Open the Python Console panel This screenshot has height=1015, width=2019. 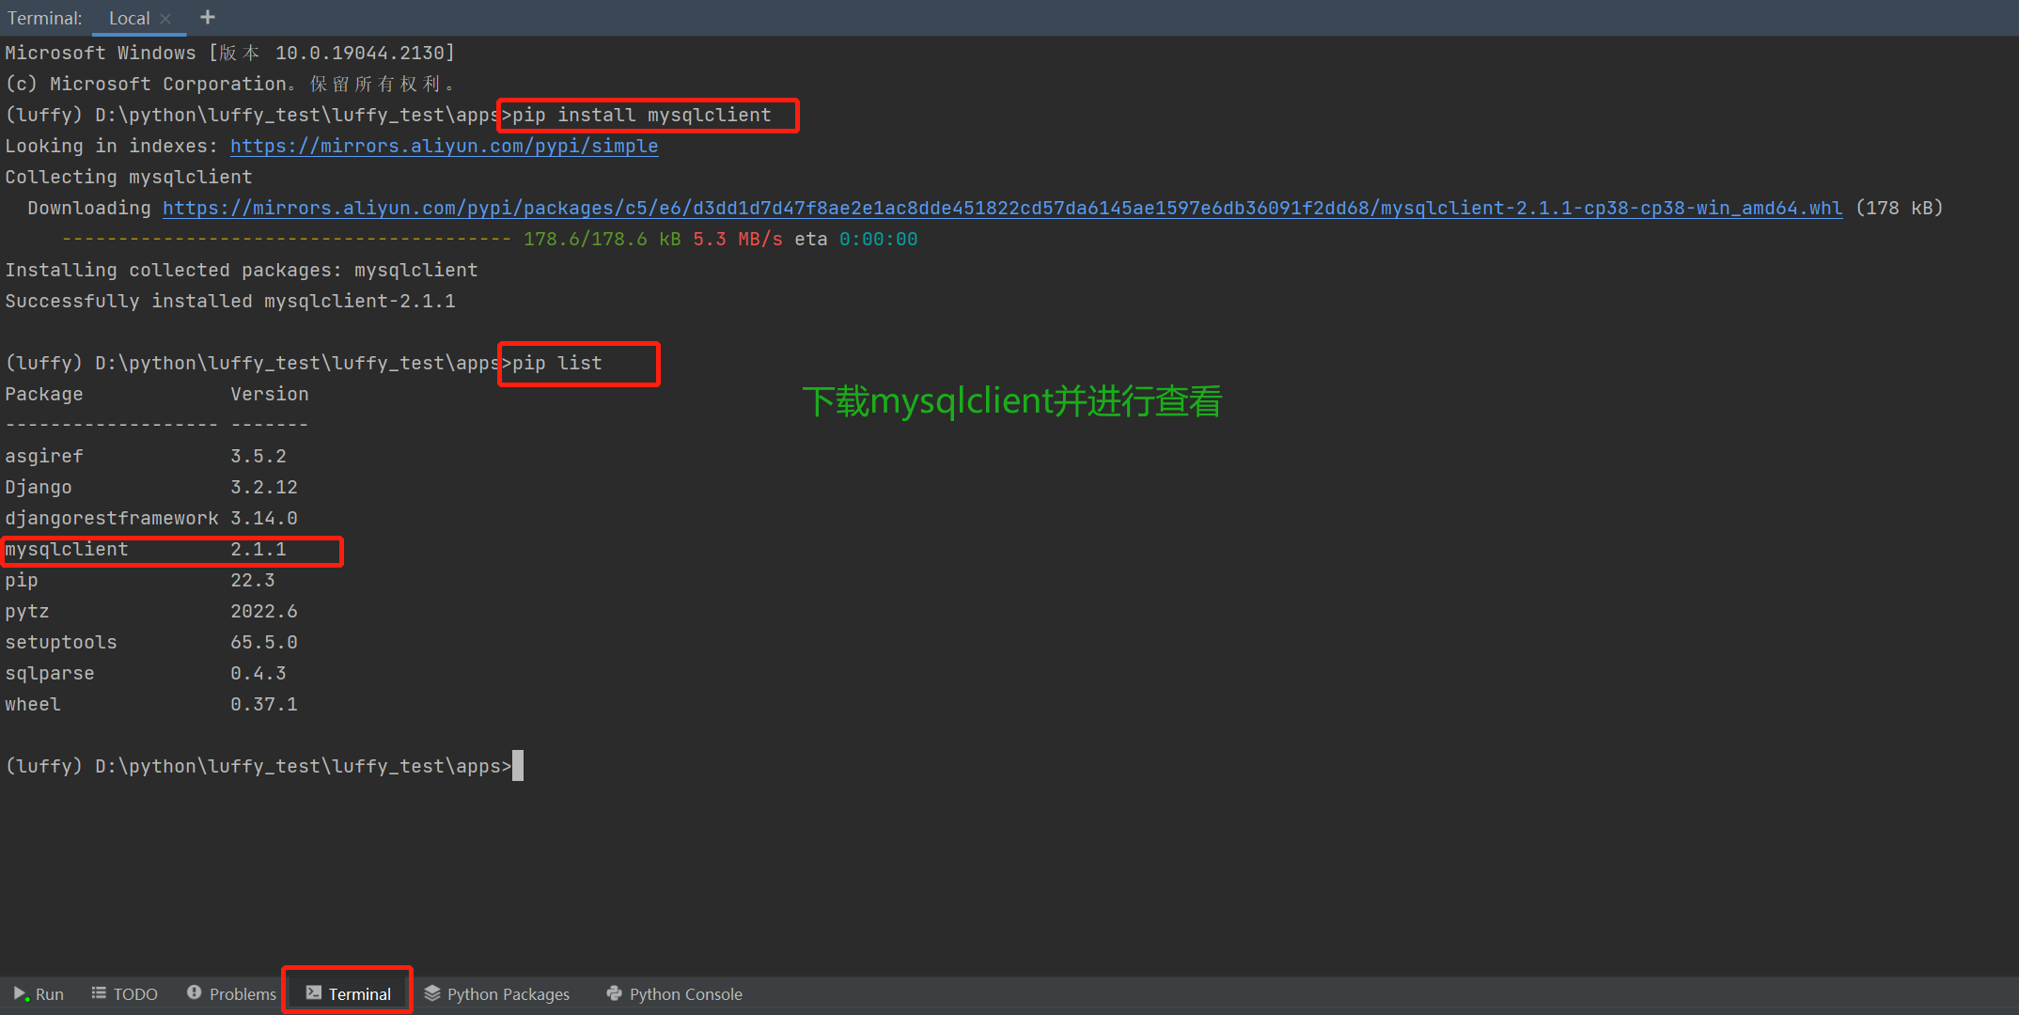tap(675, 993)
